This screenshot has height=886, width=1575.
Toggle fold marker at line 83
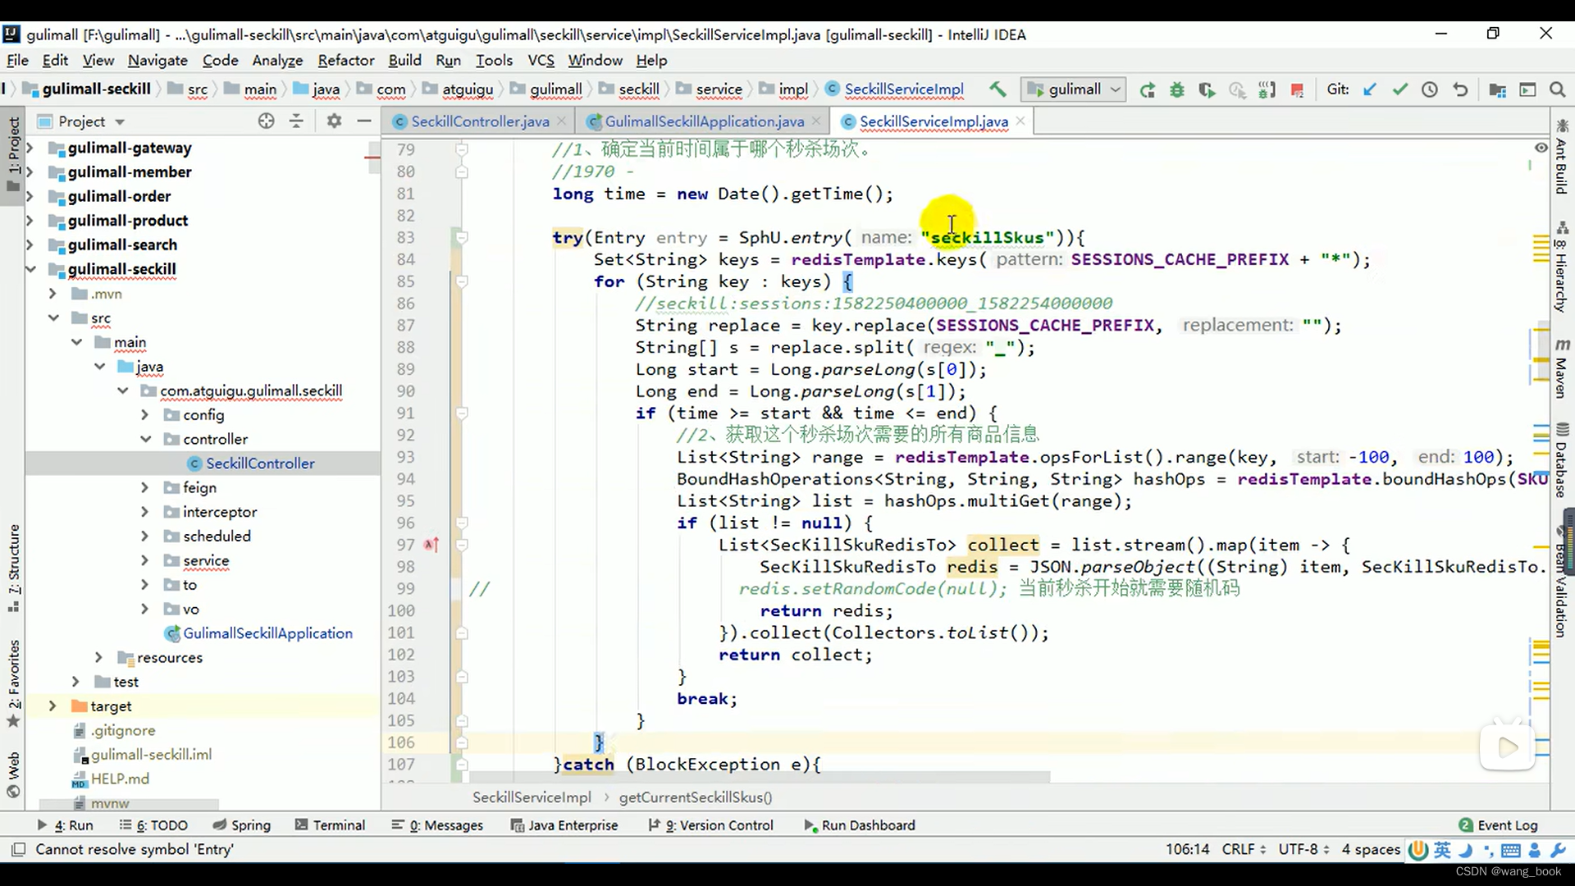tap(462, 238)
